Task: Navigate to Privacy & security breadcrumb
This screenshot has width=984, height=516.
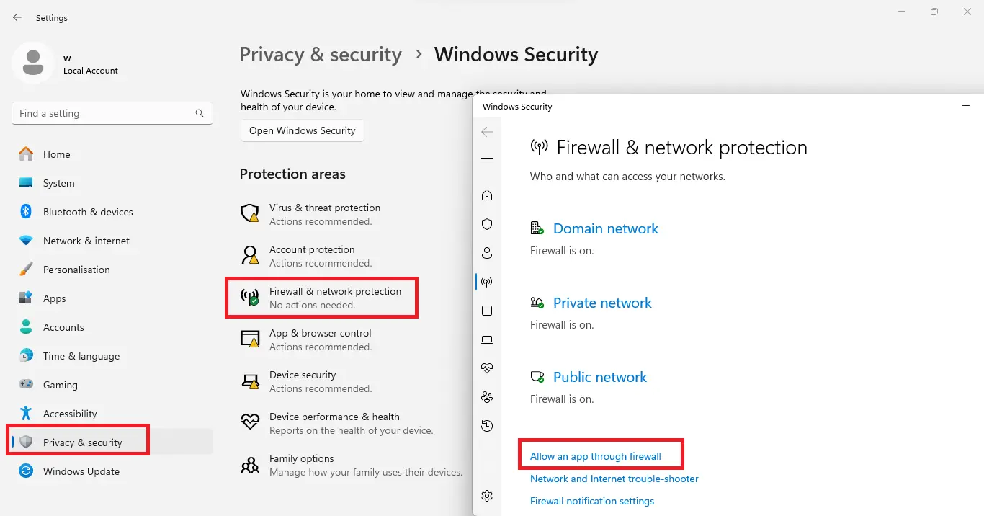Action: (321, 55)
